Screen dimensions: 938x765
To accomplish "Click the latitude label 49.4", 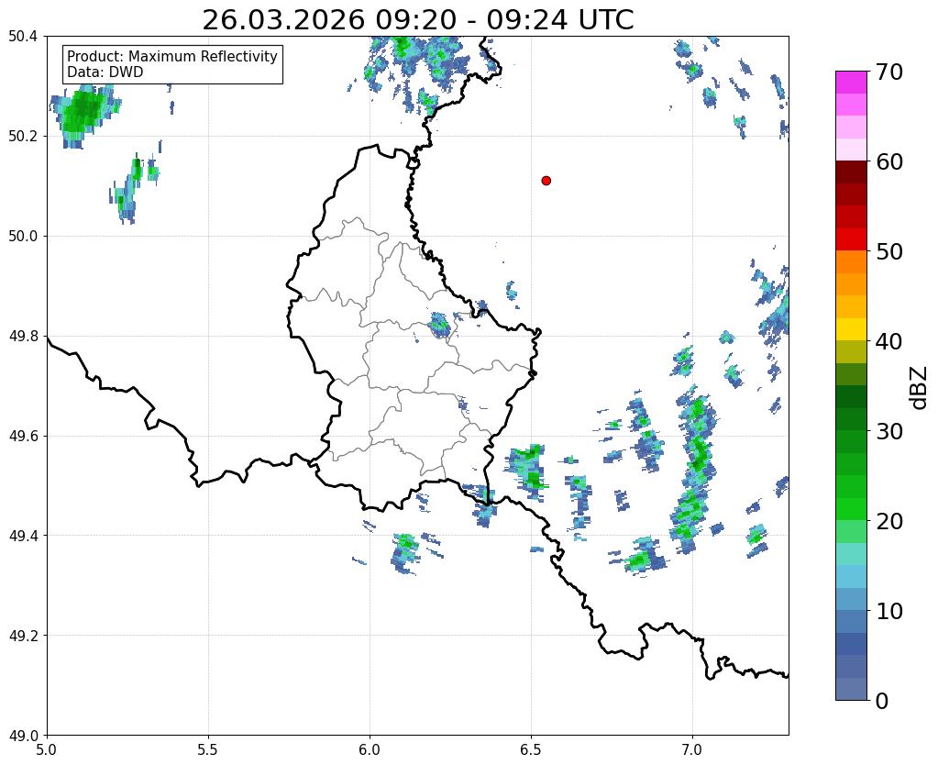I will click(x=23, y=536).
